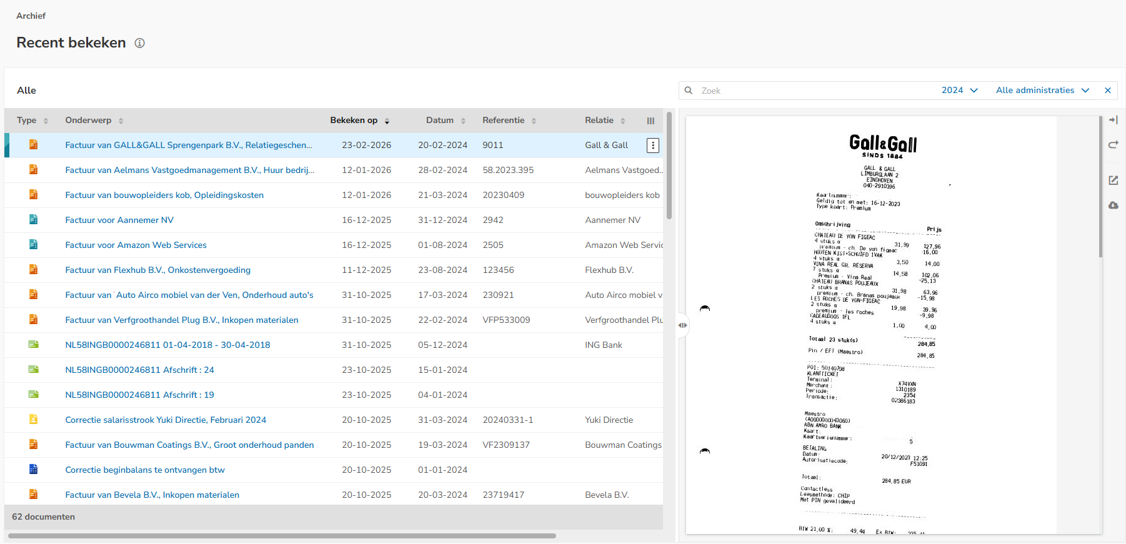
Task: Open Factuur van Auto Airco mobiel van der Ven
Action: click(x=189, y=295)
